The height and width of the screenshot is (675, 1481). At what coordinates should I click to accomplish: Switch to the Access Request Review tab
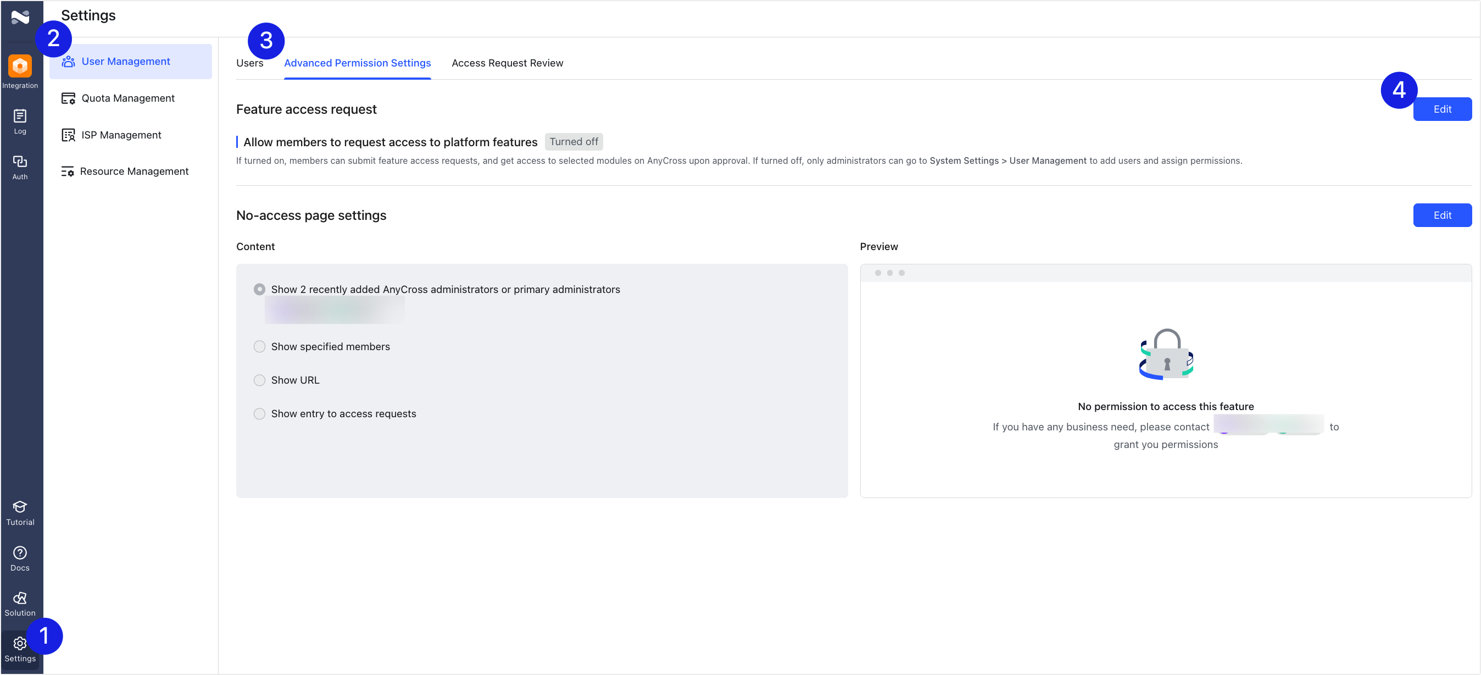508,63
